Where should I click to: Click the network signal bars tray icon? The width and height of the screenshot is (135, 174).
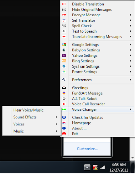(x=103, y=168)
